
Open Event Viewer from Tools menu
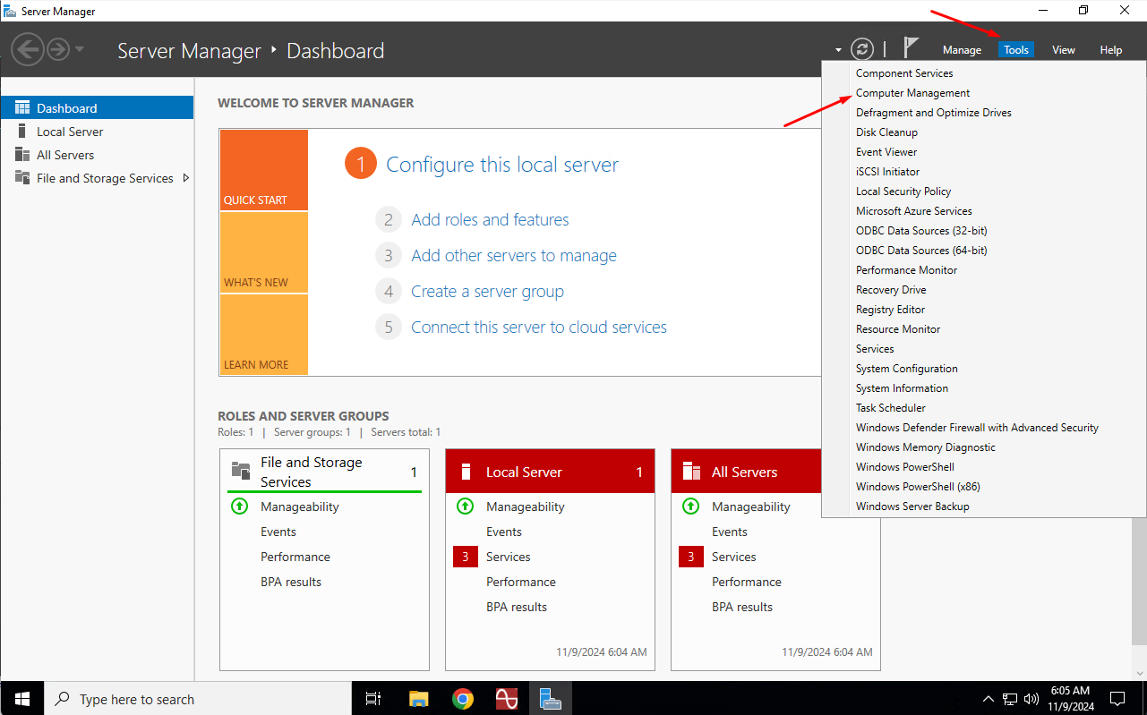(x=886, y=152)
